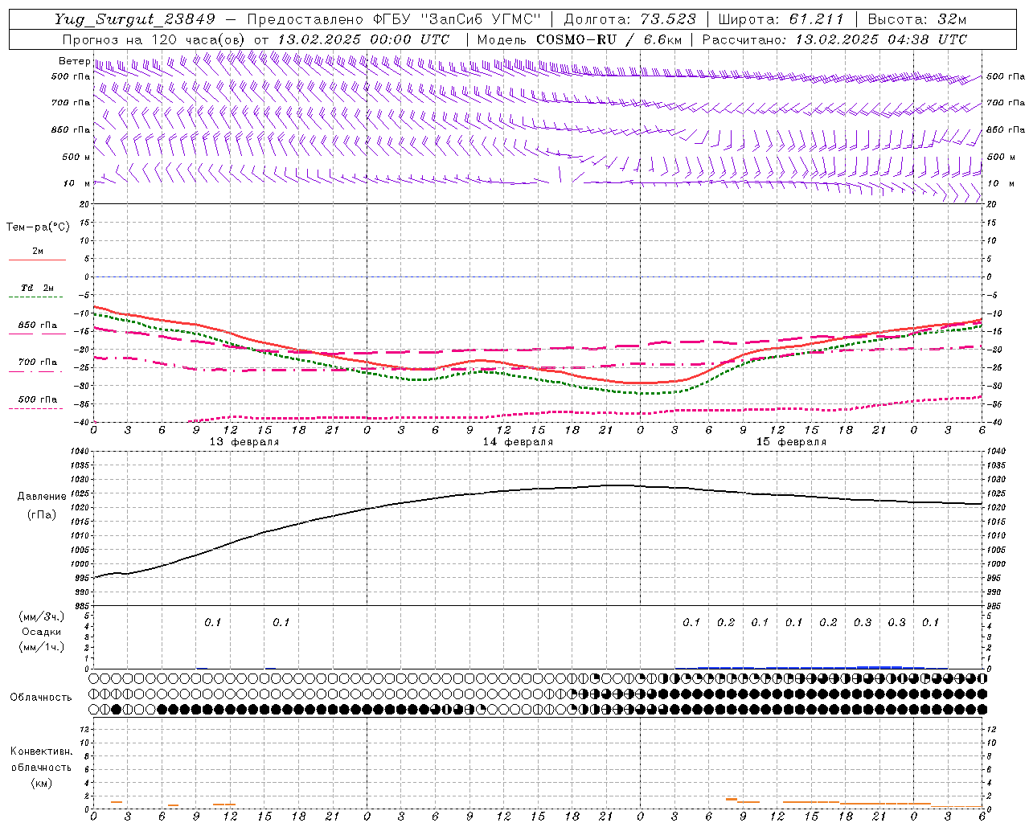Select the Td 2м dew point legend entry
Screen dimensions: 1029x823
pyautogui.click(x=37, y=288)
